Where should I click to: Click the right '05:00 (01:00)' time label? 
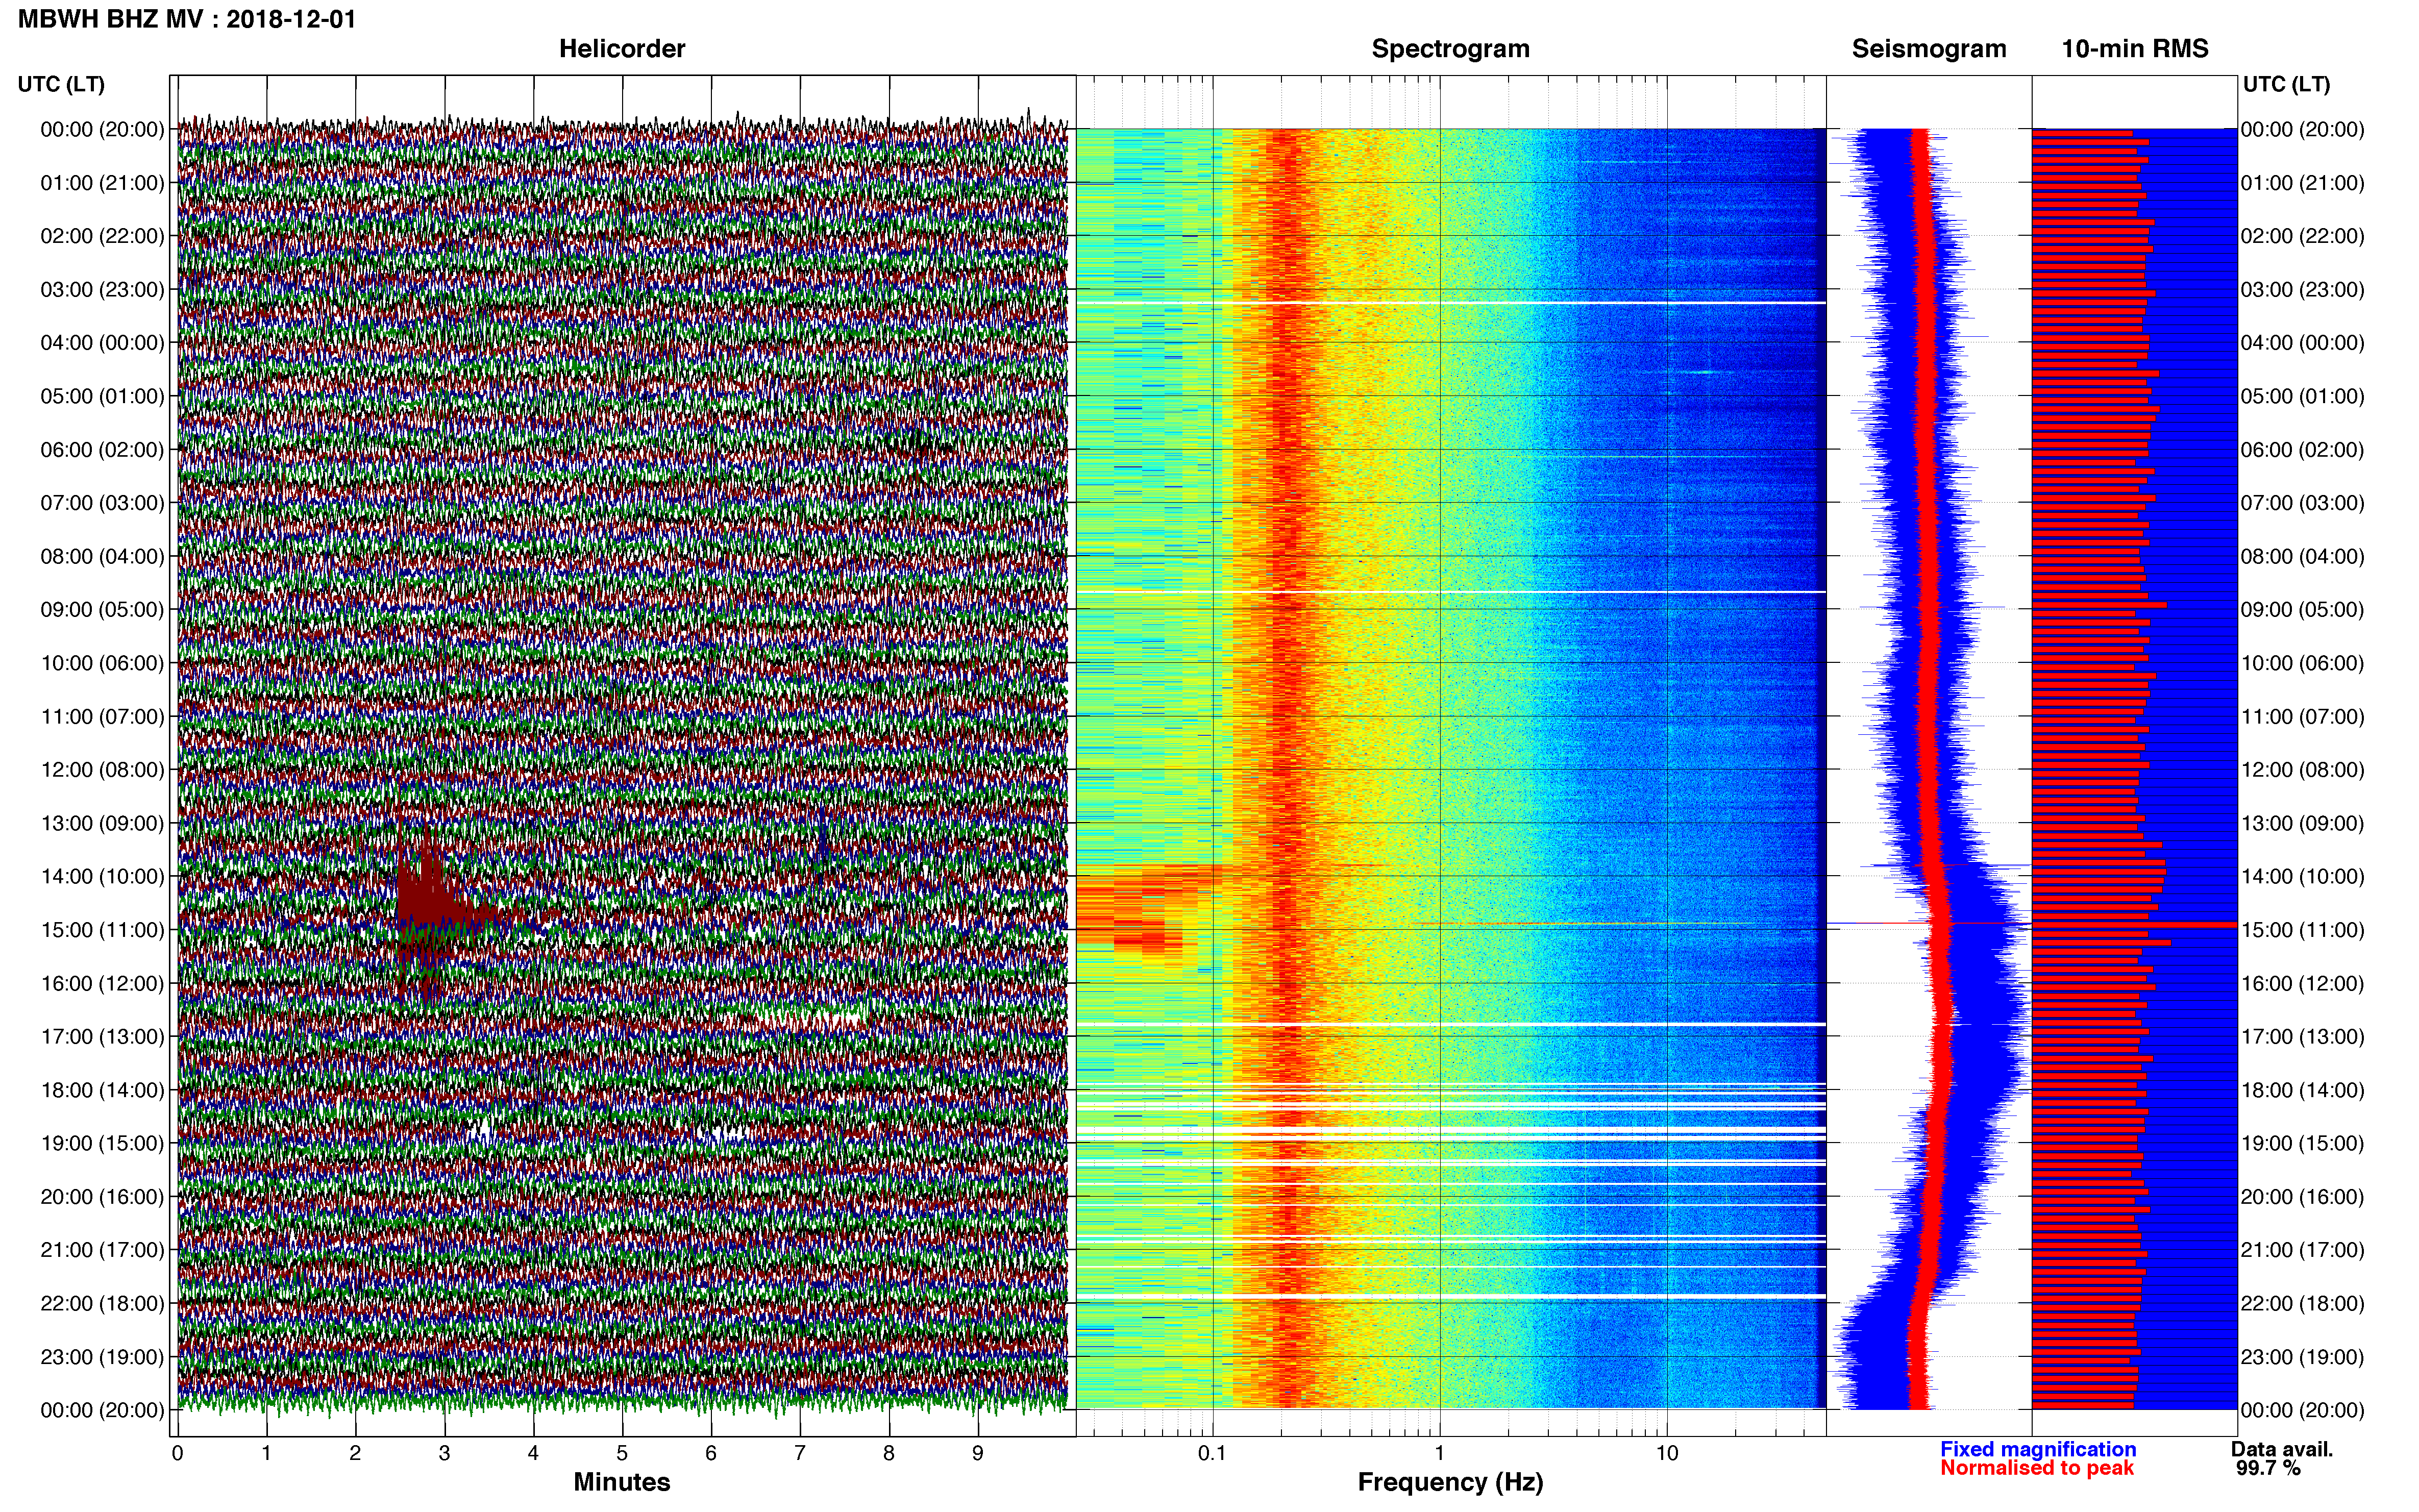pos(2303,396)
